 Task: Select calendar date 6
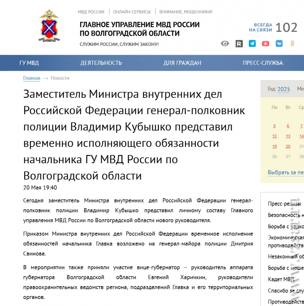coord(288,126)
